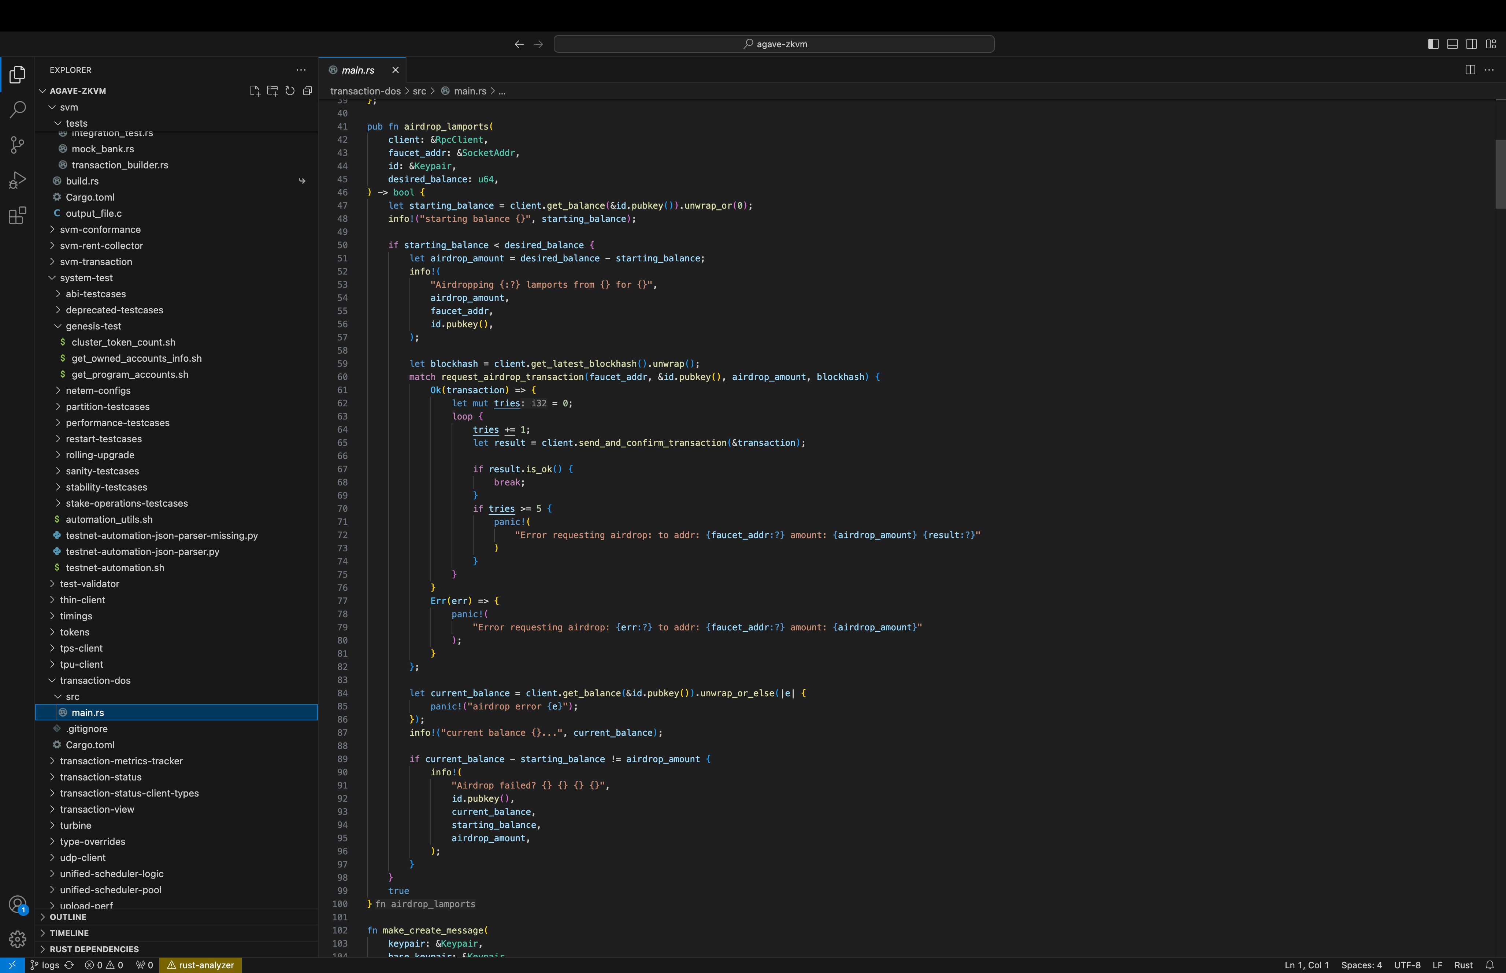Change indentation via Spaces: 4
The width and height of the screenshot is (1506, 973).
[1361, 965]
